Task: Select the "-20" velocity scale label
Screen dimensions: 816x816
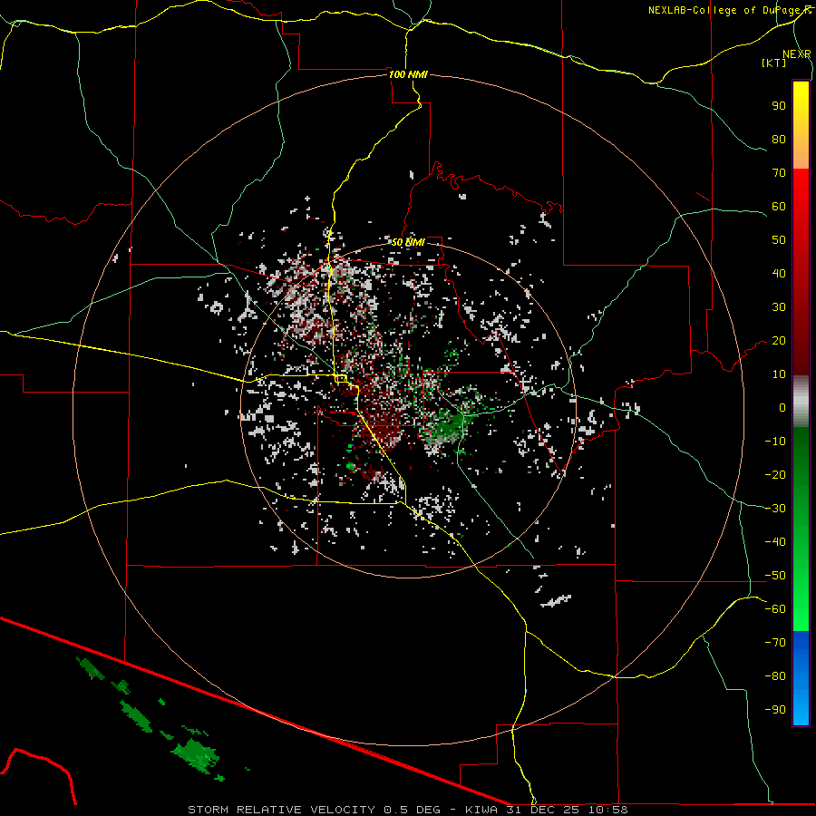Action: coord(775,475)
